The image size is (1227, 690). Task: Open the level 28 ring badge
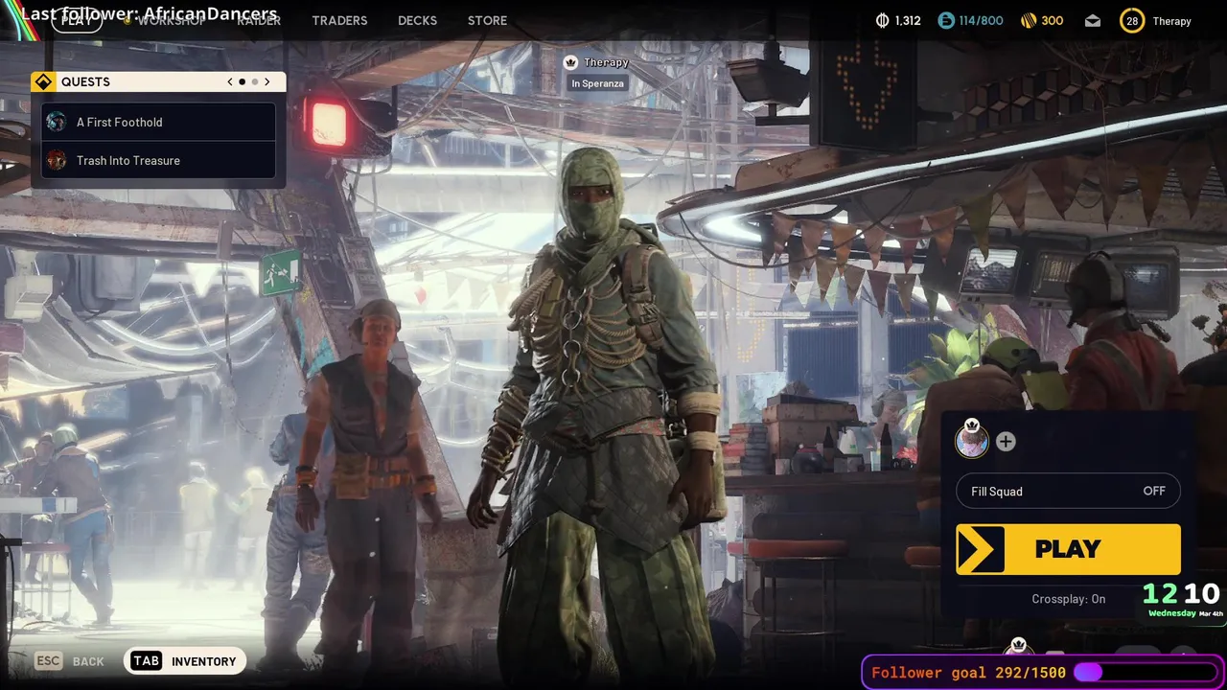pos(1132,20)
